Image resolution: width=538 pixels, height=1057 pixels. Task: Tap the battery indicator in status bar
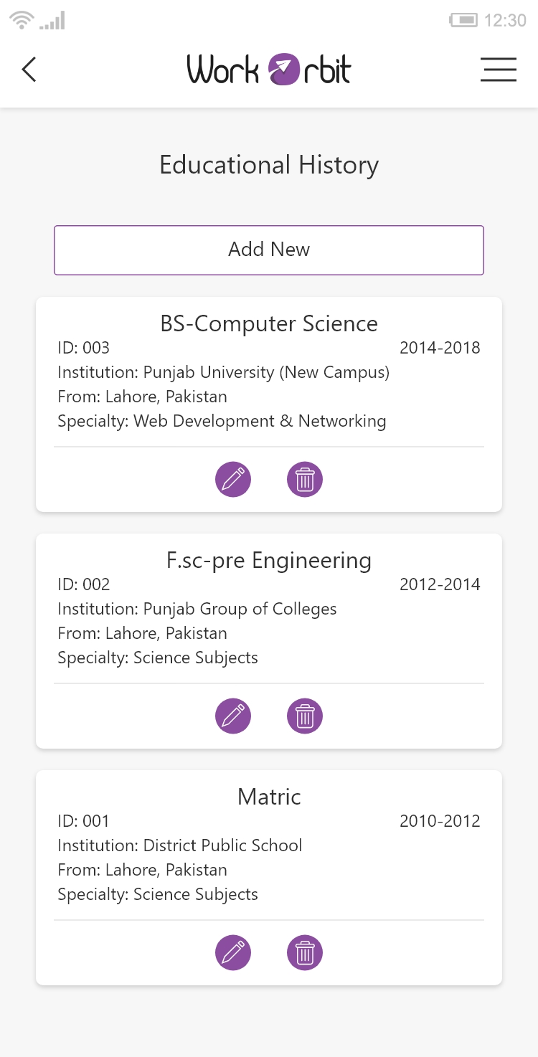[463, 21]
